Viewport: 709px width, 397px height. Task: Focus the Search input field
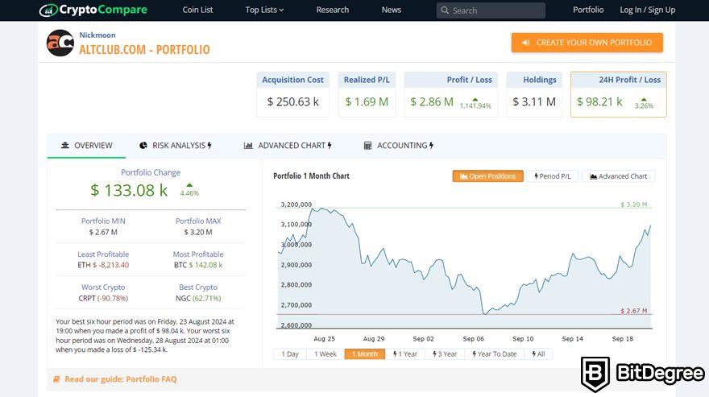click(491, 10)
